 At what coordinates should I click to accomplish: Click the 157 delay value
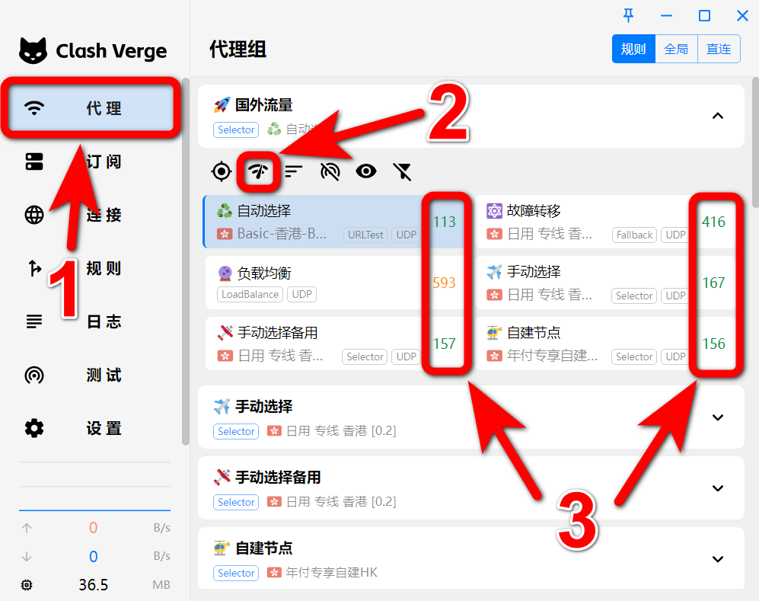click(445, 344)
